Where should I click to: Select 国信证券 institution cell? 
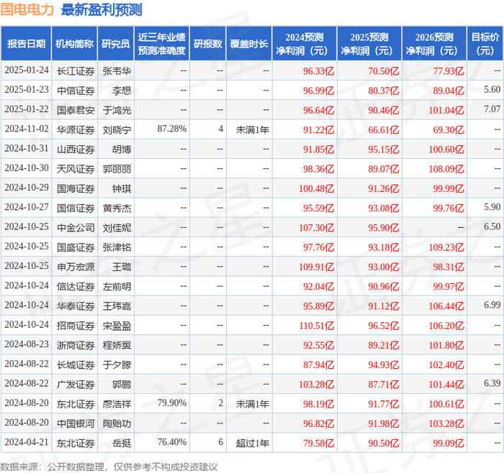pos(76,208)
